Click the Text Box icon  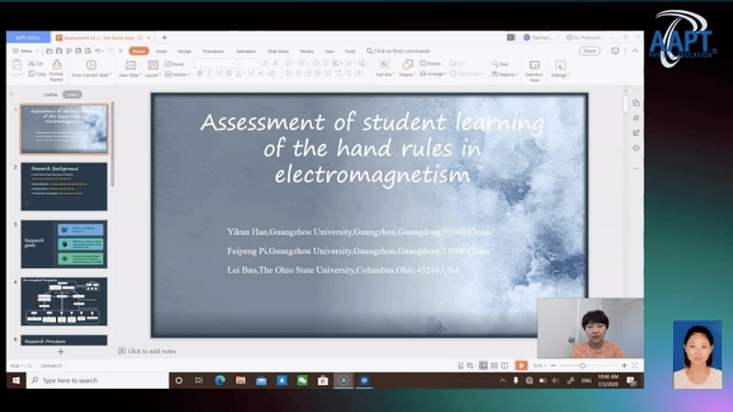(384, 65)
